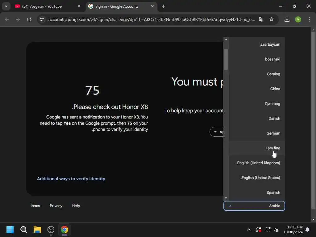
Task: Open site information icon in address bar
Action: 42,19
